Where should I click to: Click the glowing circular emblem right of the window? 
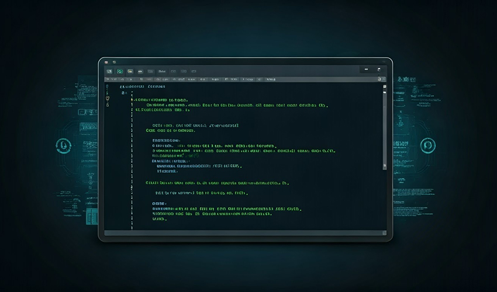click(x=428, y=145)
